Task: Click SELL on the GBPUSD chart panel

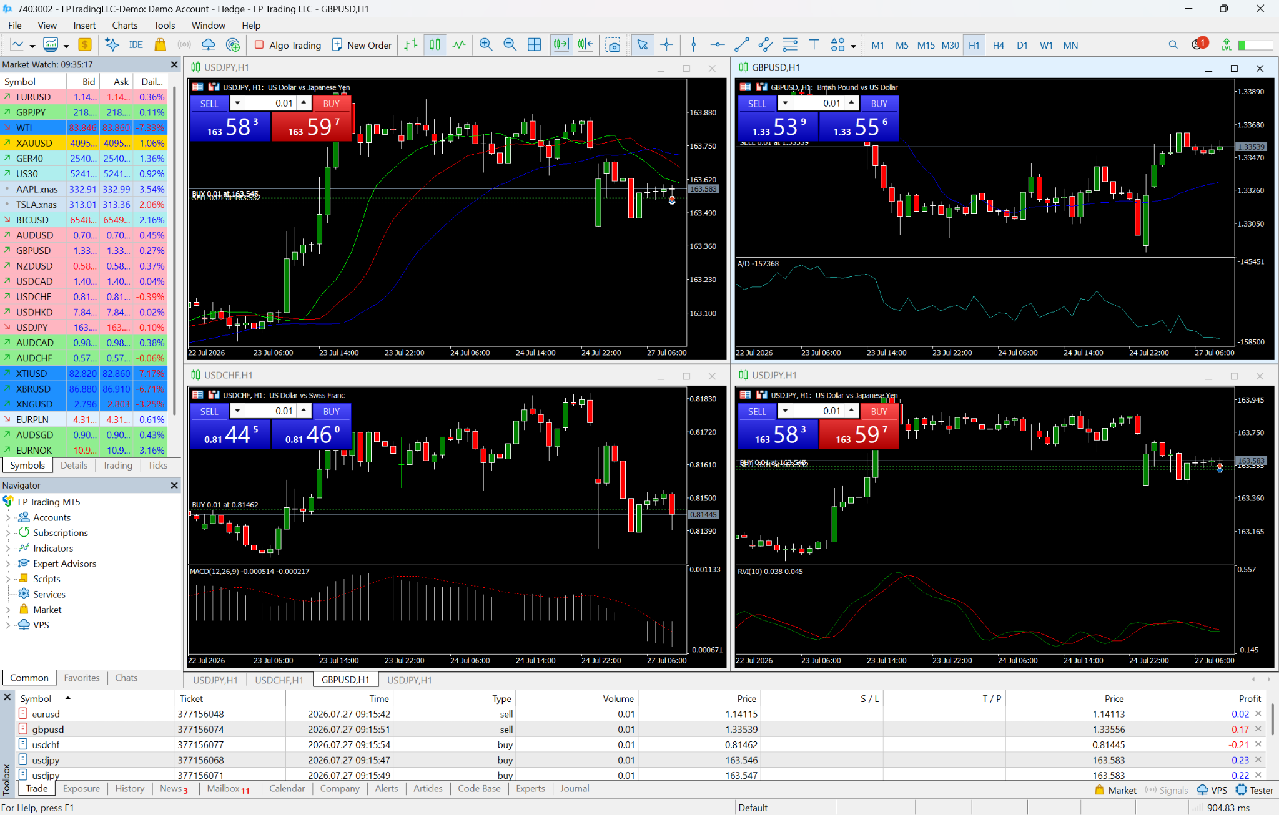Action: pyautogui.click(x=757, y=104)
